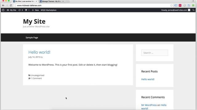Close the Manage Themes browser tab
This screenshot has height=110, width=197.
coord(63,1)
